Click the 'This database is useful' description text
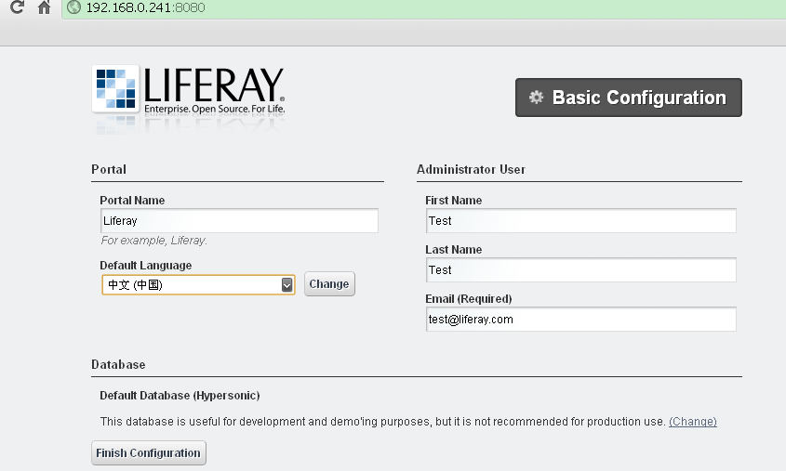This screenshot has width=786, height=471. coord(382,422)
